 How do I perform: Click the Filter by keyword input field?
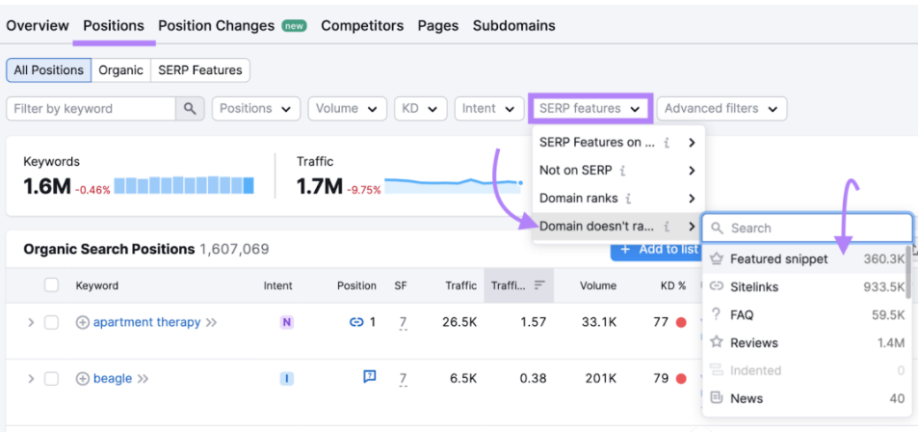point(92,109)
